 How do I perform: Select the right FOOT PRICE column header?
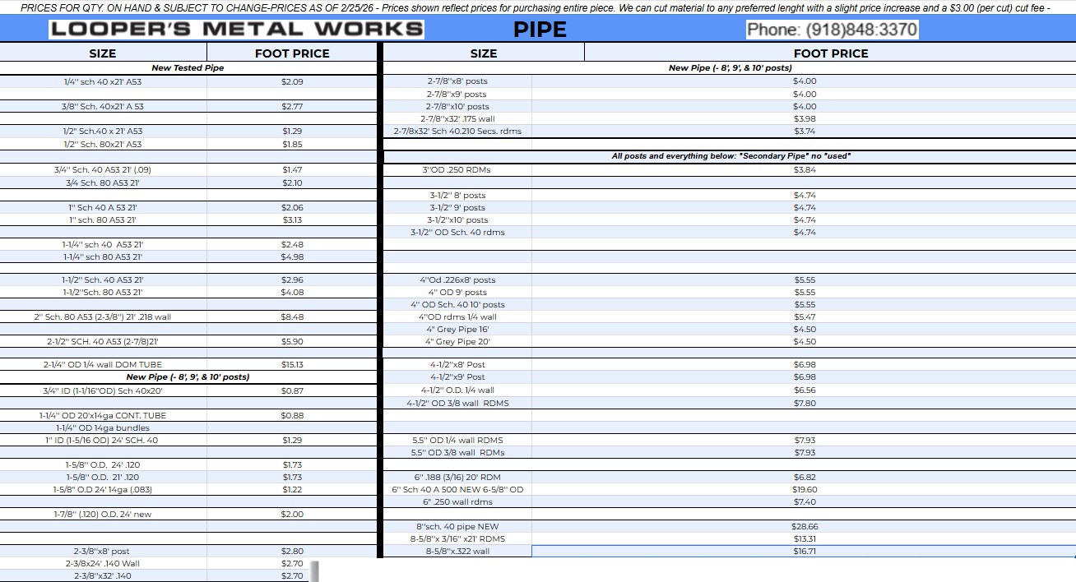click(x=831, y=53)
